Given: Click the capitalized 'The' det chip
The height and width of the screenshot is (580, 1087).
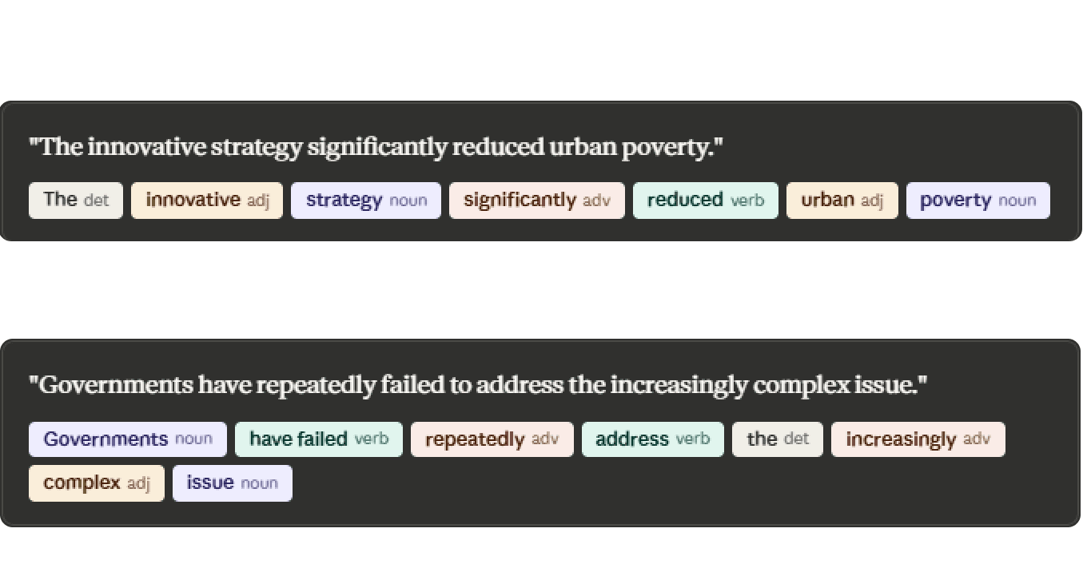Looking at the screenshot, I should 76,200.
